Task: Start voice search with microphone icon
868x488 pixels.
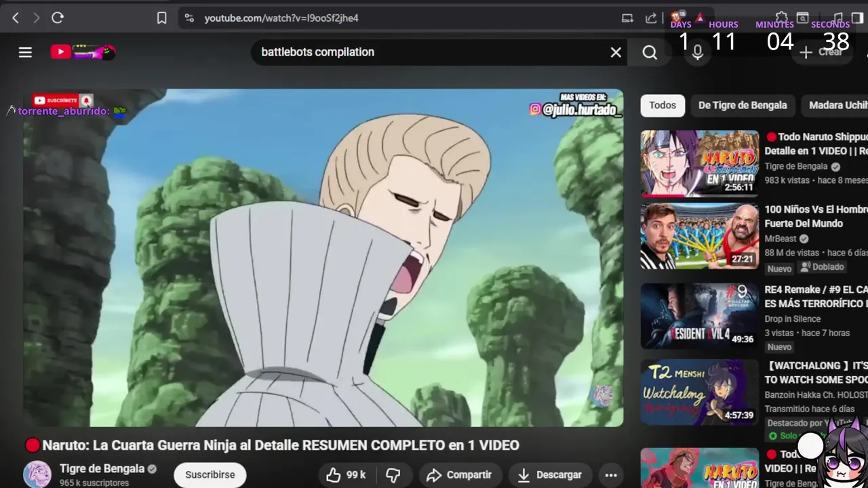Action: 697,52
